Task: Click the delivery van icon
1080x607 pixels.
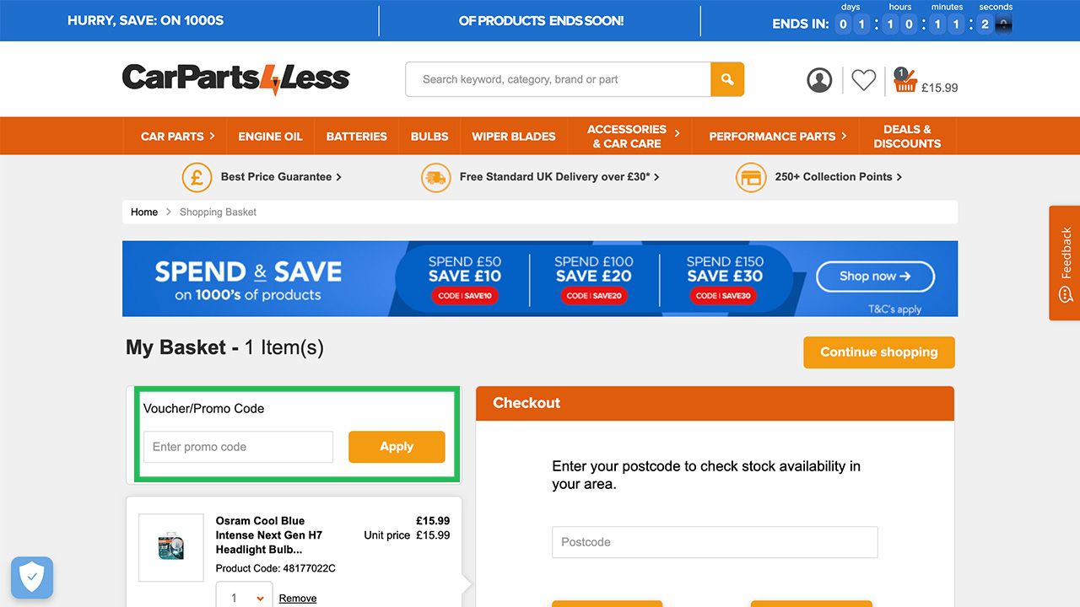Action: pyautogui.click(x=435, y=177)
